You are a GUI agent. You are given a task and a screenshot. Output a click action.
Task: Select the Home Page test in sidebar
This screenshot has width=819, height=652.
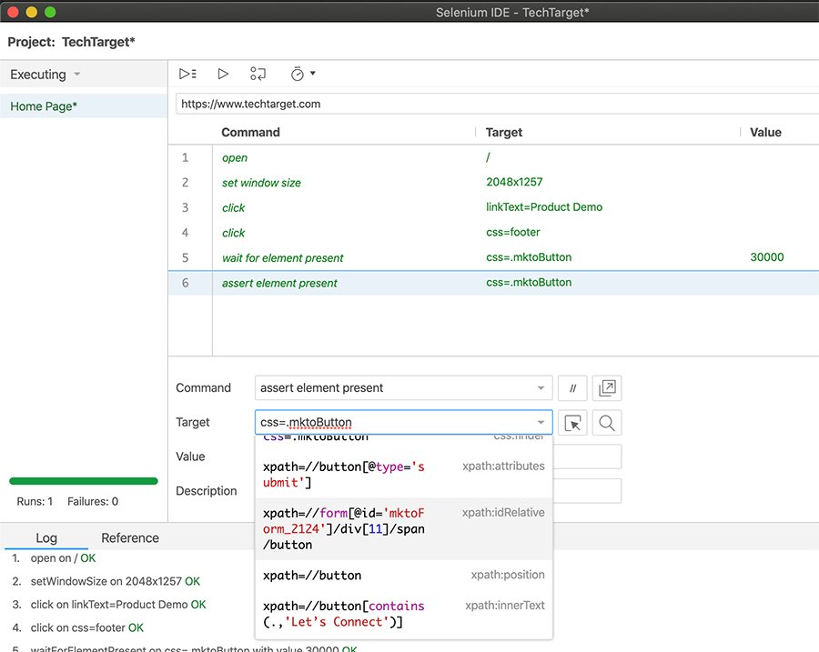coord(44,106)
